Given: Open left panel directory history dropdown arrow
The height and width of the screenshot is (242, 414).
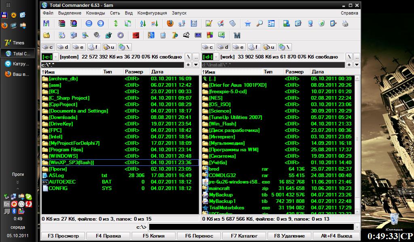Looking at the screenshot, I should click(x=196, y=65).
